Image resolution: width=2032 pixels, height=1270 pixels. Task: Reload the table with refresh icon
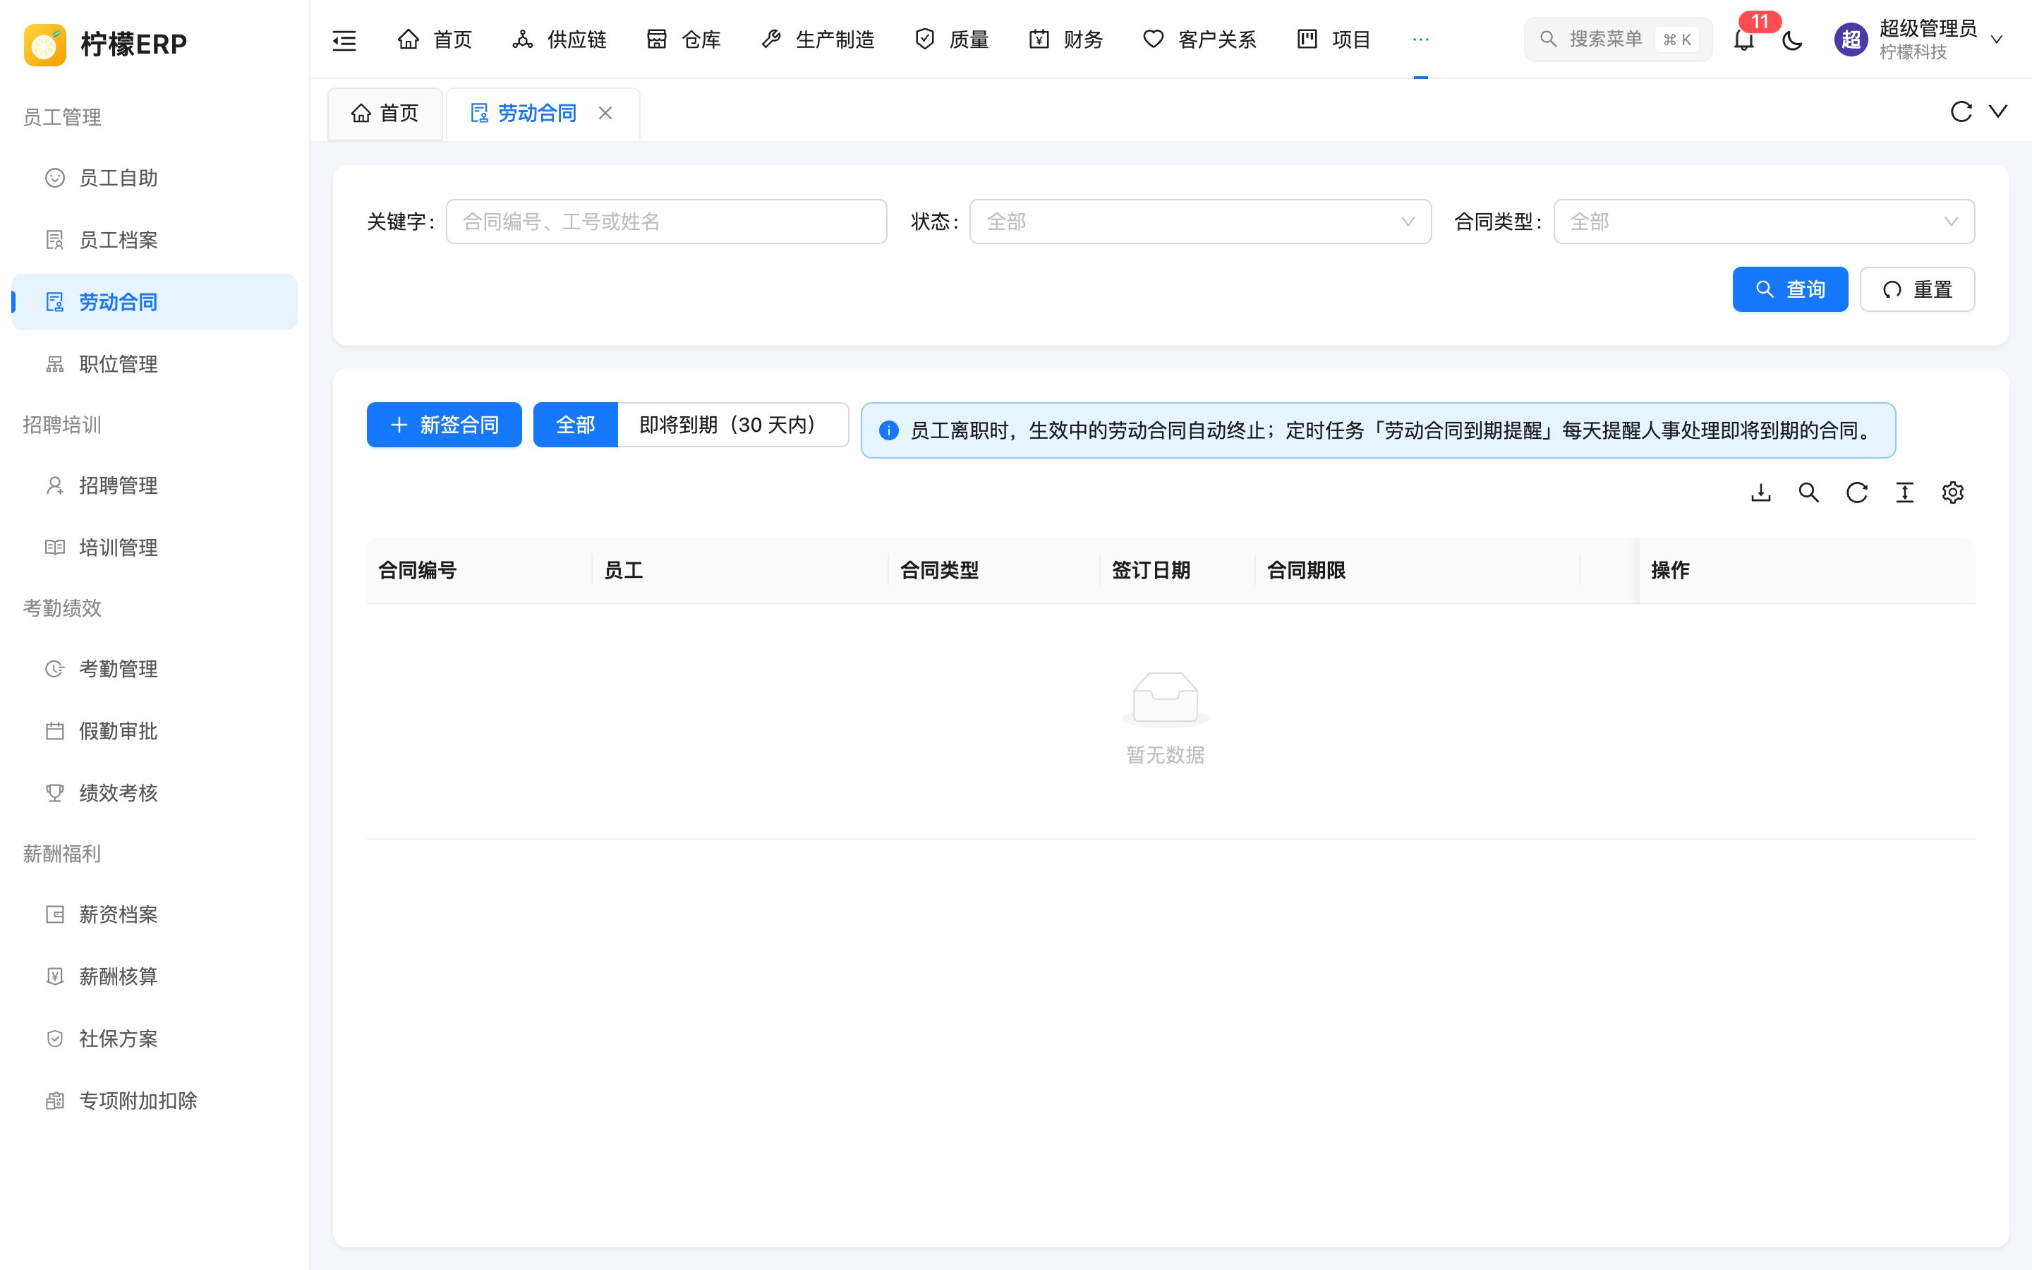click(x=1856, y=493)
